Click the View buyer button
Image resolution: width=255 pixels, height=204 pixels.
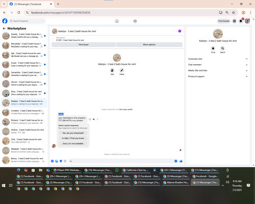(x=84, y=44)
